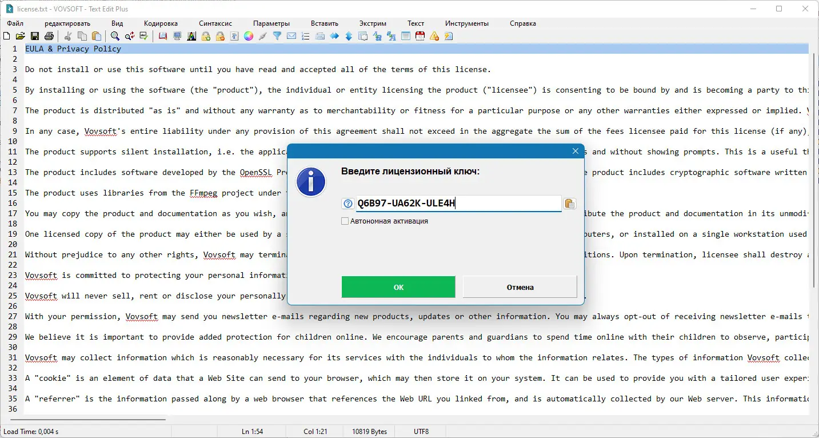Paste key using the dialog clipboard button
Screen dimensions: 819x438
click(x=570, y=204)
